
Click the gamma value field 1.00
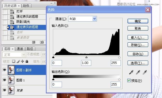click(x=86, y=63)
